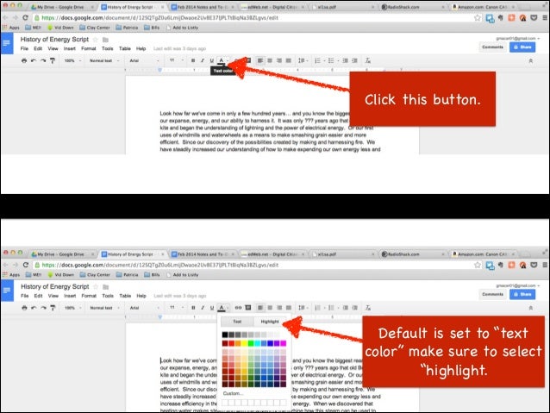Screen dimensions: 550x413
Task: Open Line spacing dropdown in upper screenshot
Action: tap(303, 60)
